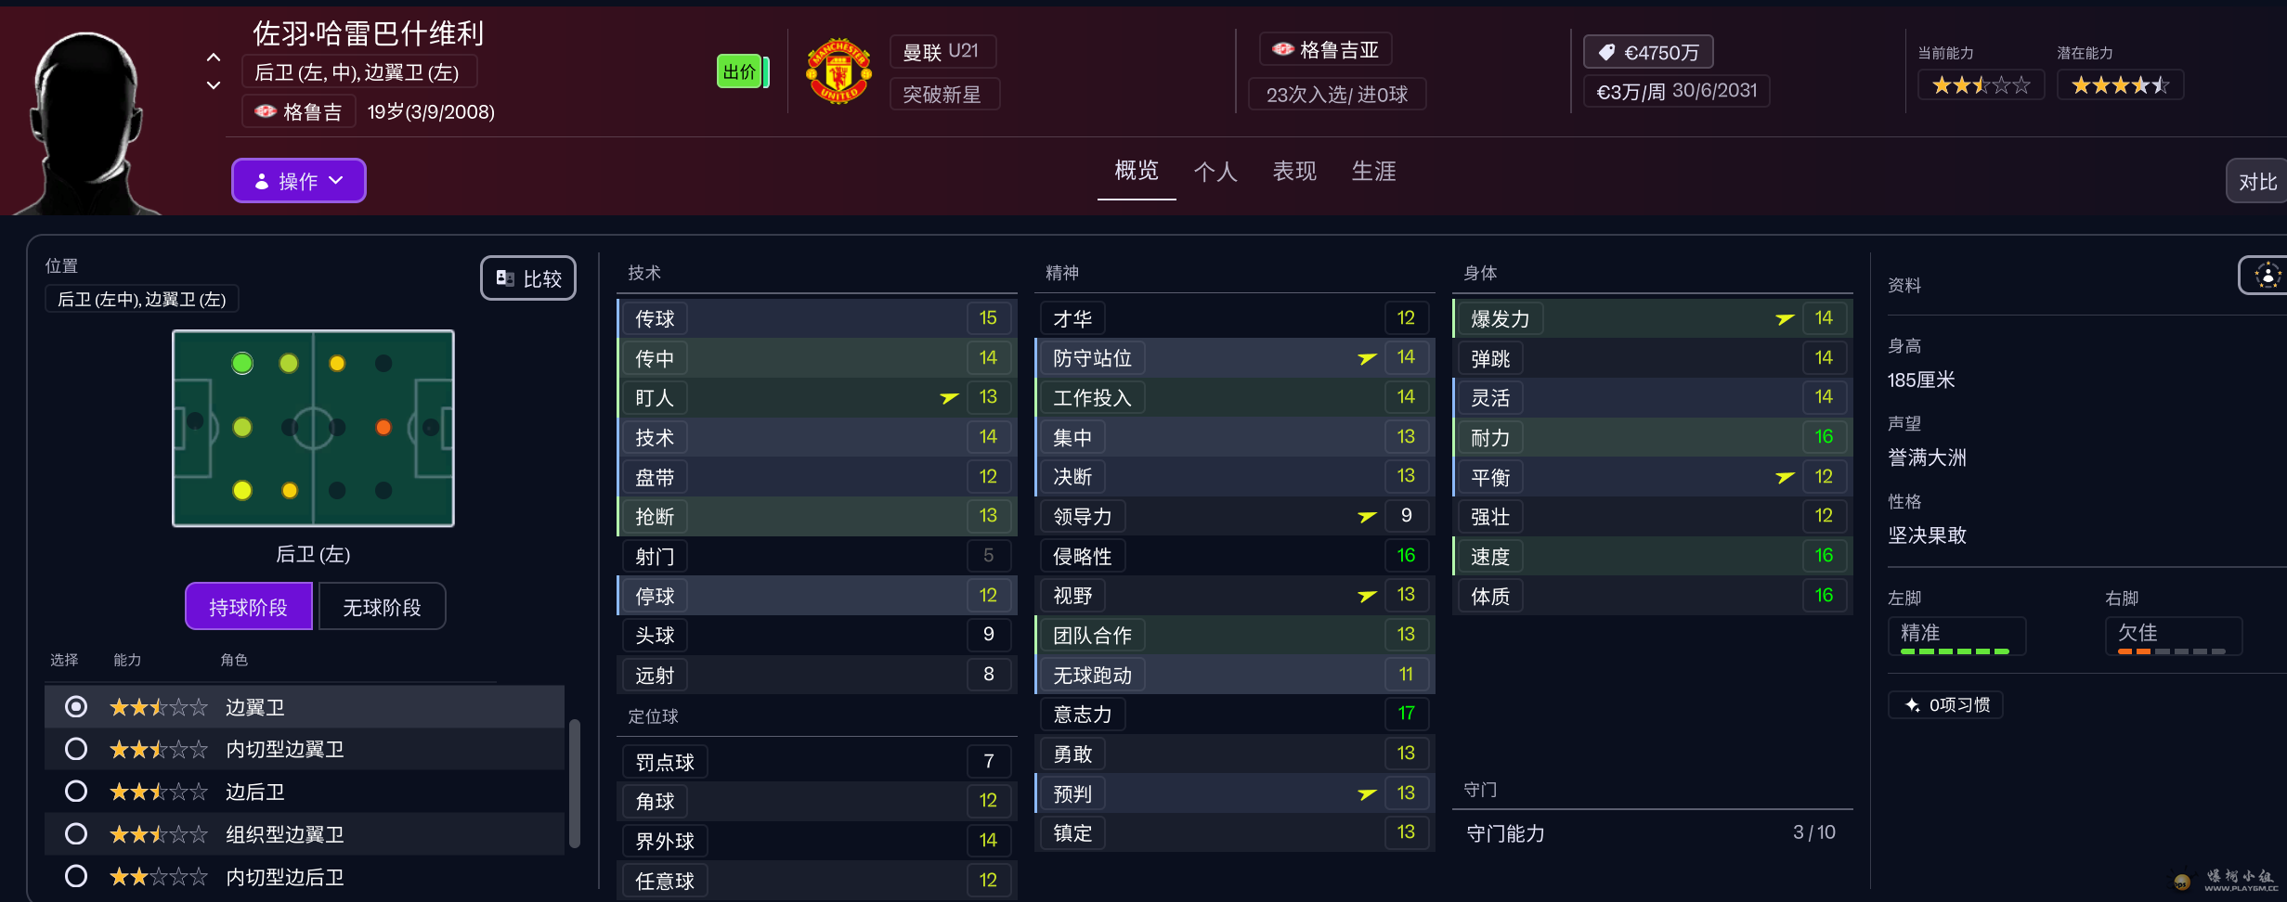
Task: Select the 组织型边翼卫 role radio button
Action: 76,834
